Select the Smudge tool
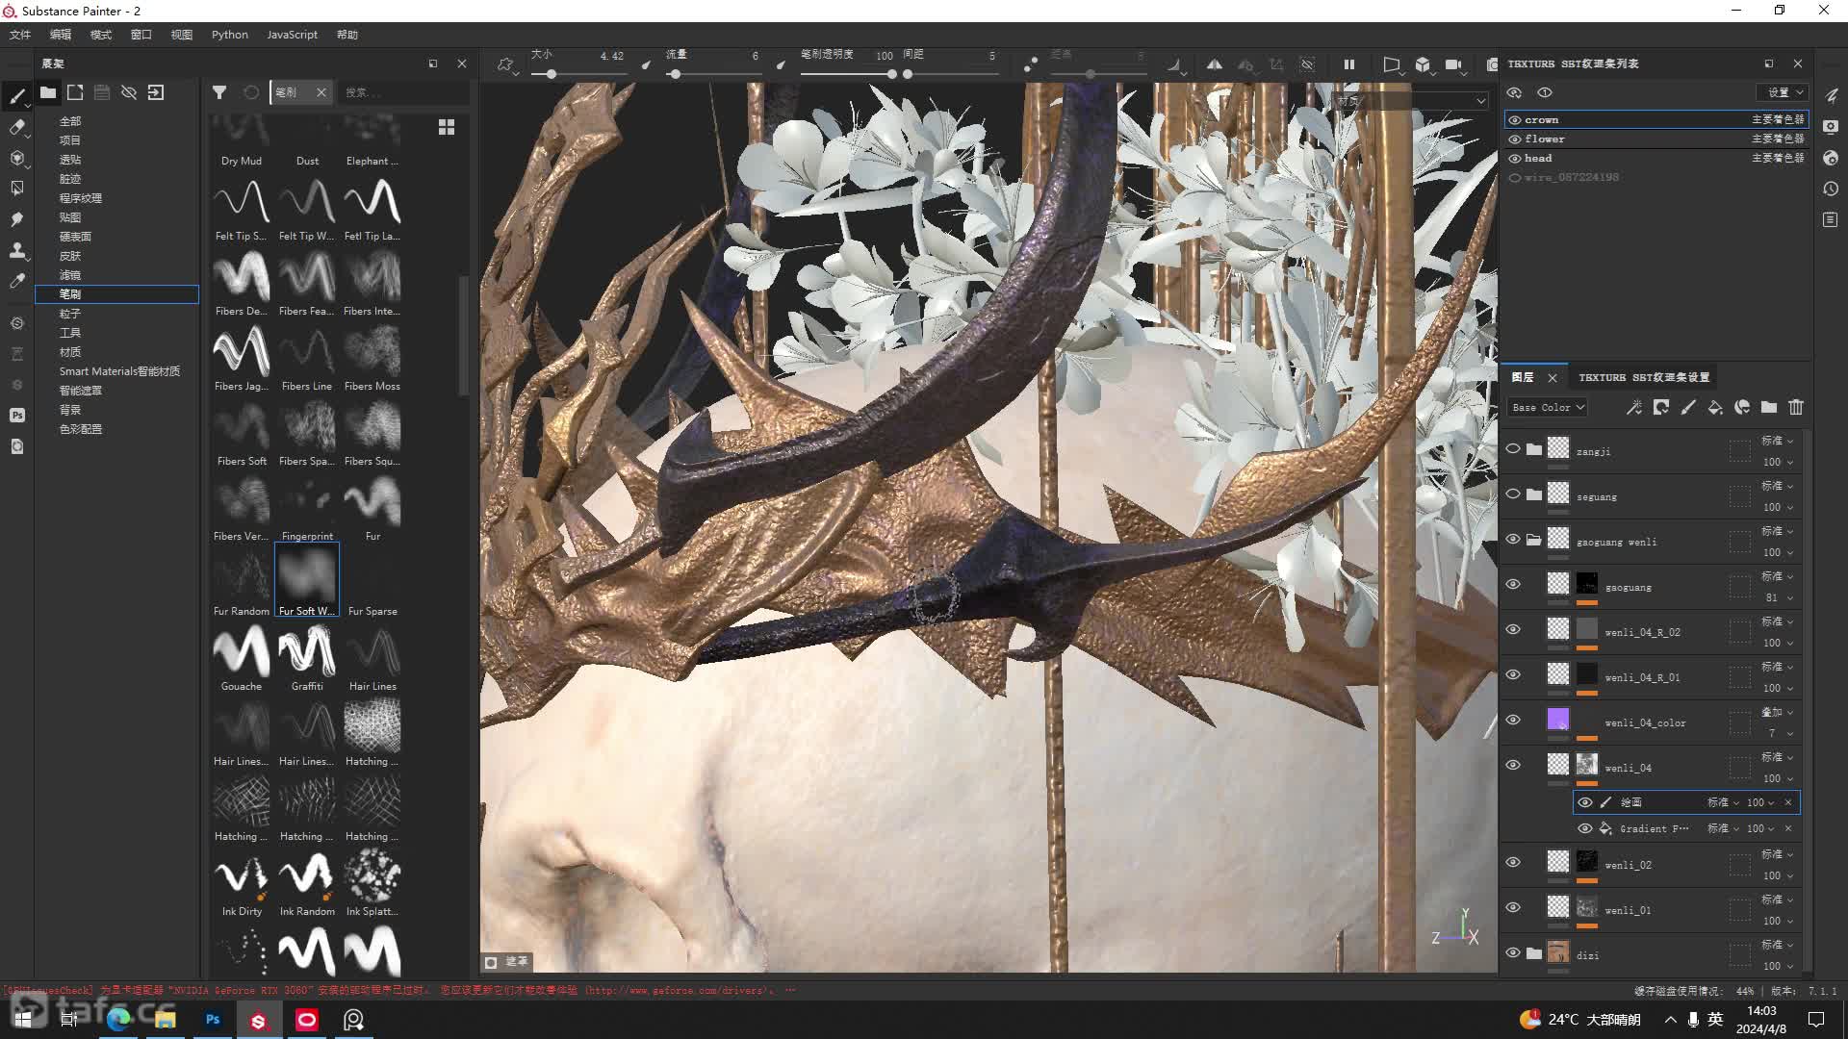 pos(16,219)
